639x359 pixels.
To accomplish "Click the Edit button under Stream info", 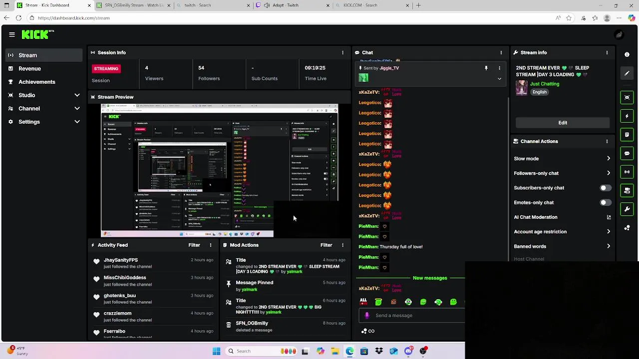I will coord(563,123).
